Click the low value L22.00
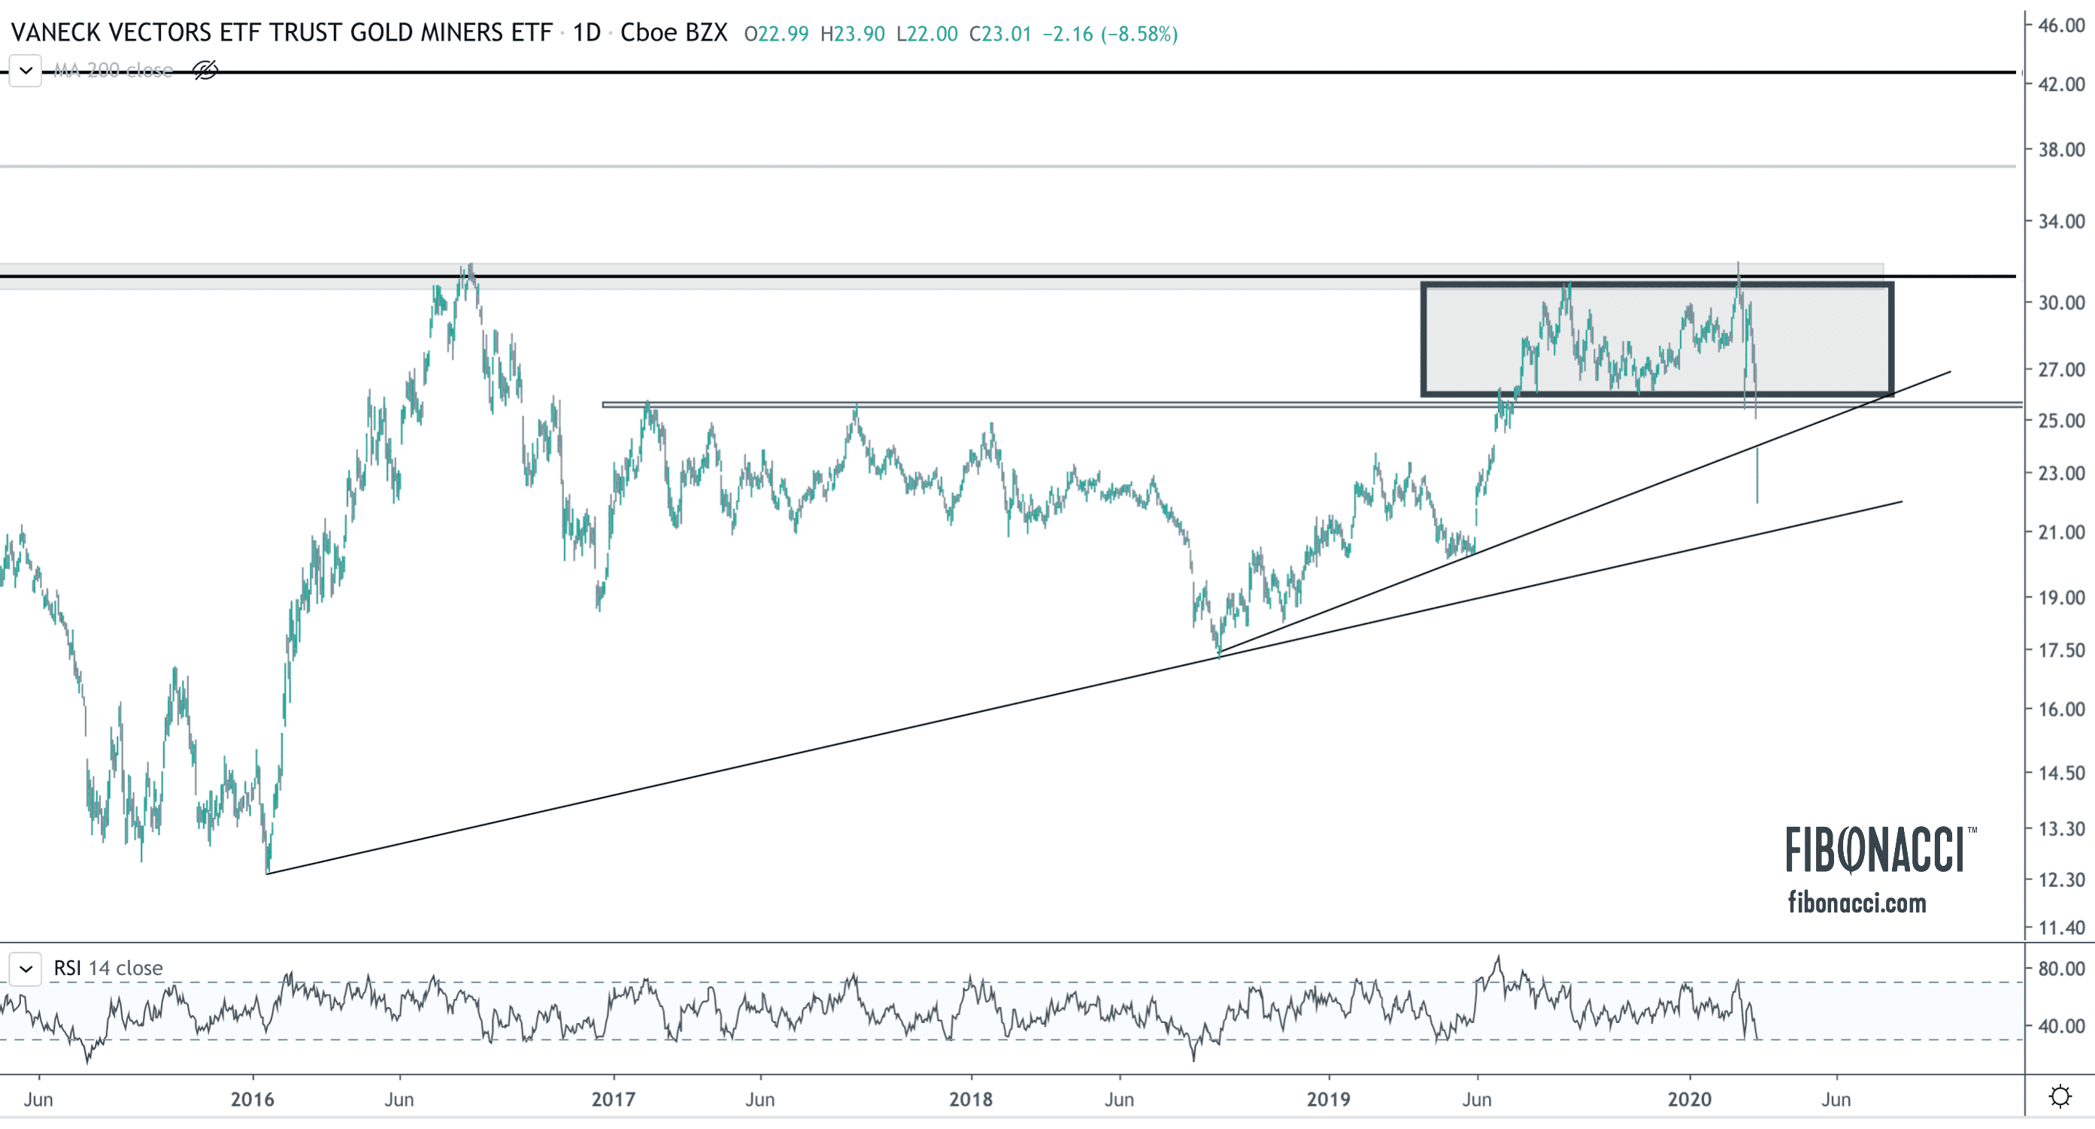 click(927, 34)
